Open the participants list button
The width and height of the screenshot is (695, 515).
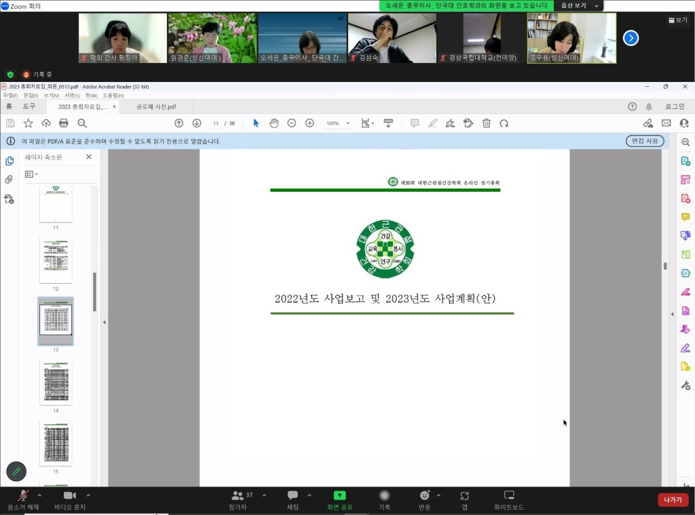(x=240, y=500)
